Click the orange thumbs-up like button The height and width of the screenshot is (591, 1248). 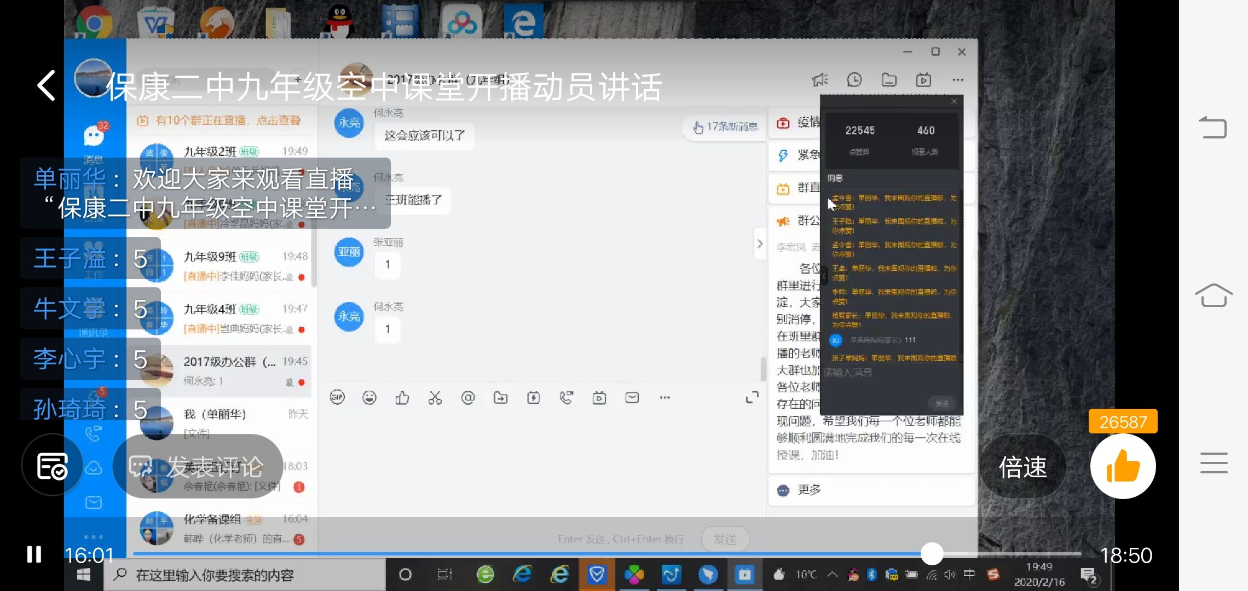click(1123, 466)
